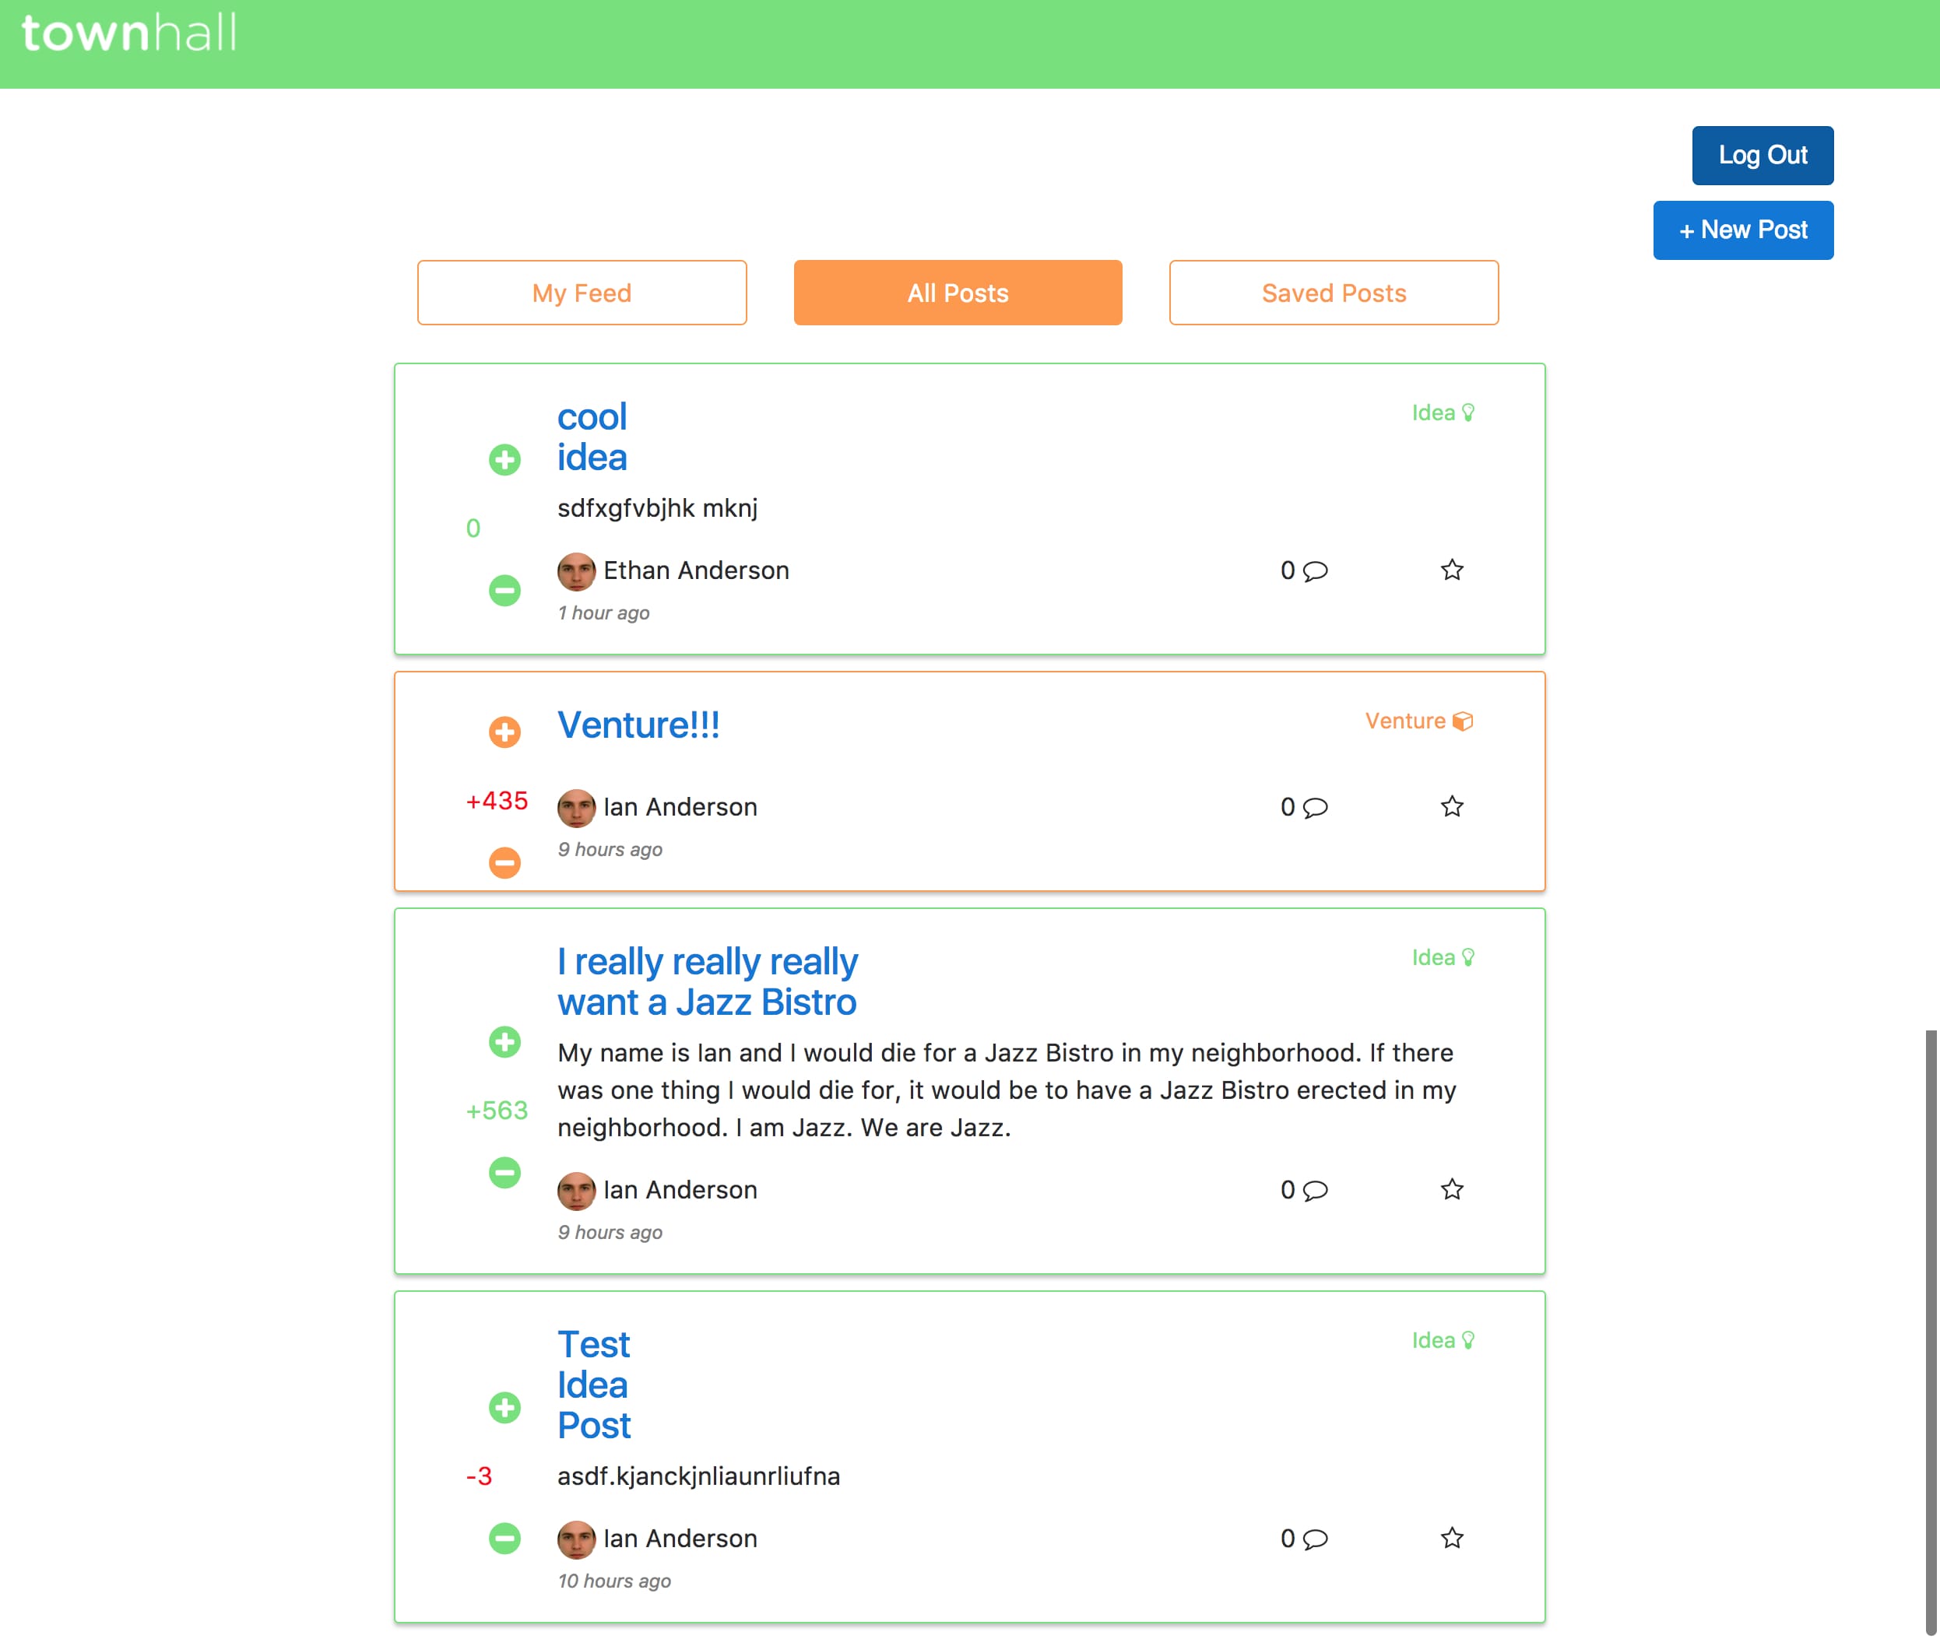
Task: Downvote the Venture!!! post
Action: [504, 862]
